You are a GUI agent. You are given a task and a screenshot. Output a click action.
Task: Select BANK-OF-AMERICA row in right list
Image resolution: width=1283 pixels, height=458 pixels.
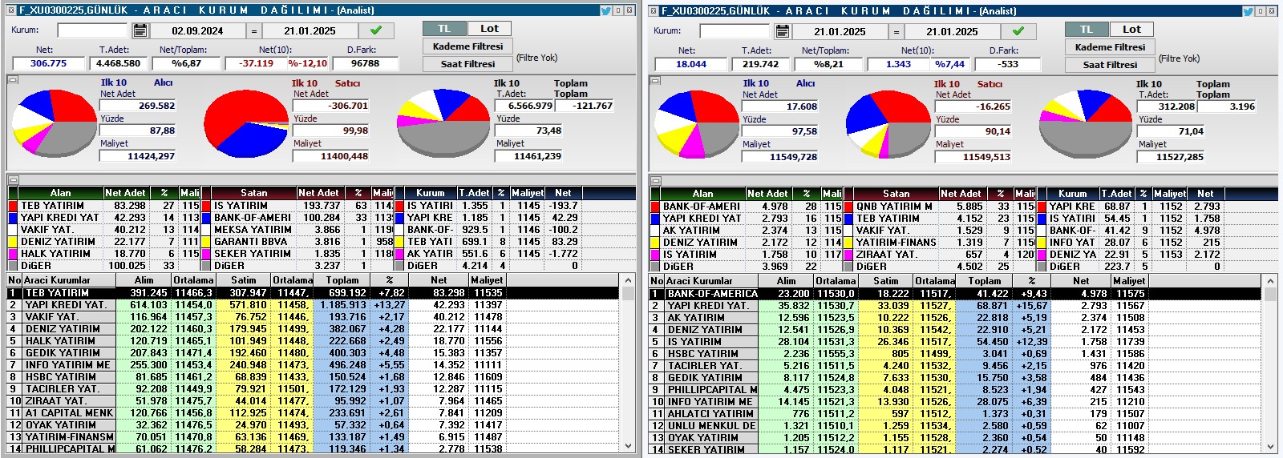click(x=955, y=294)
